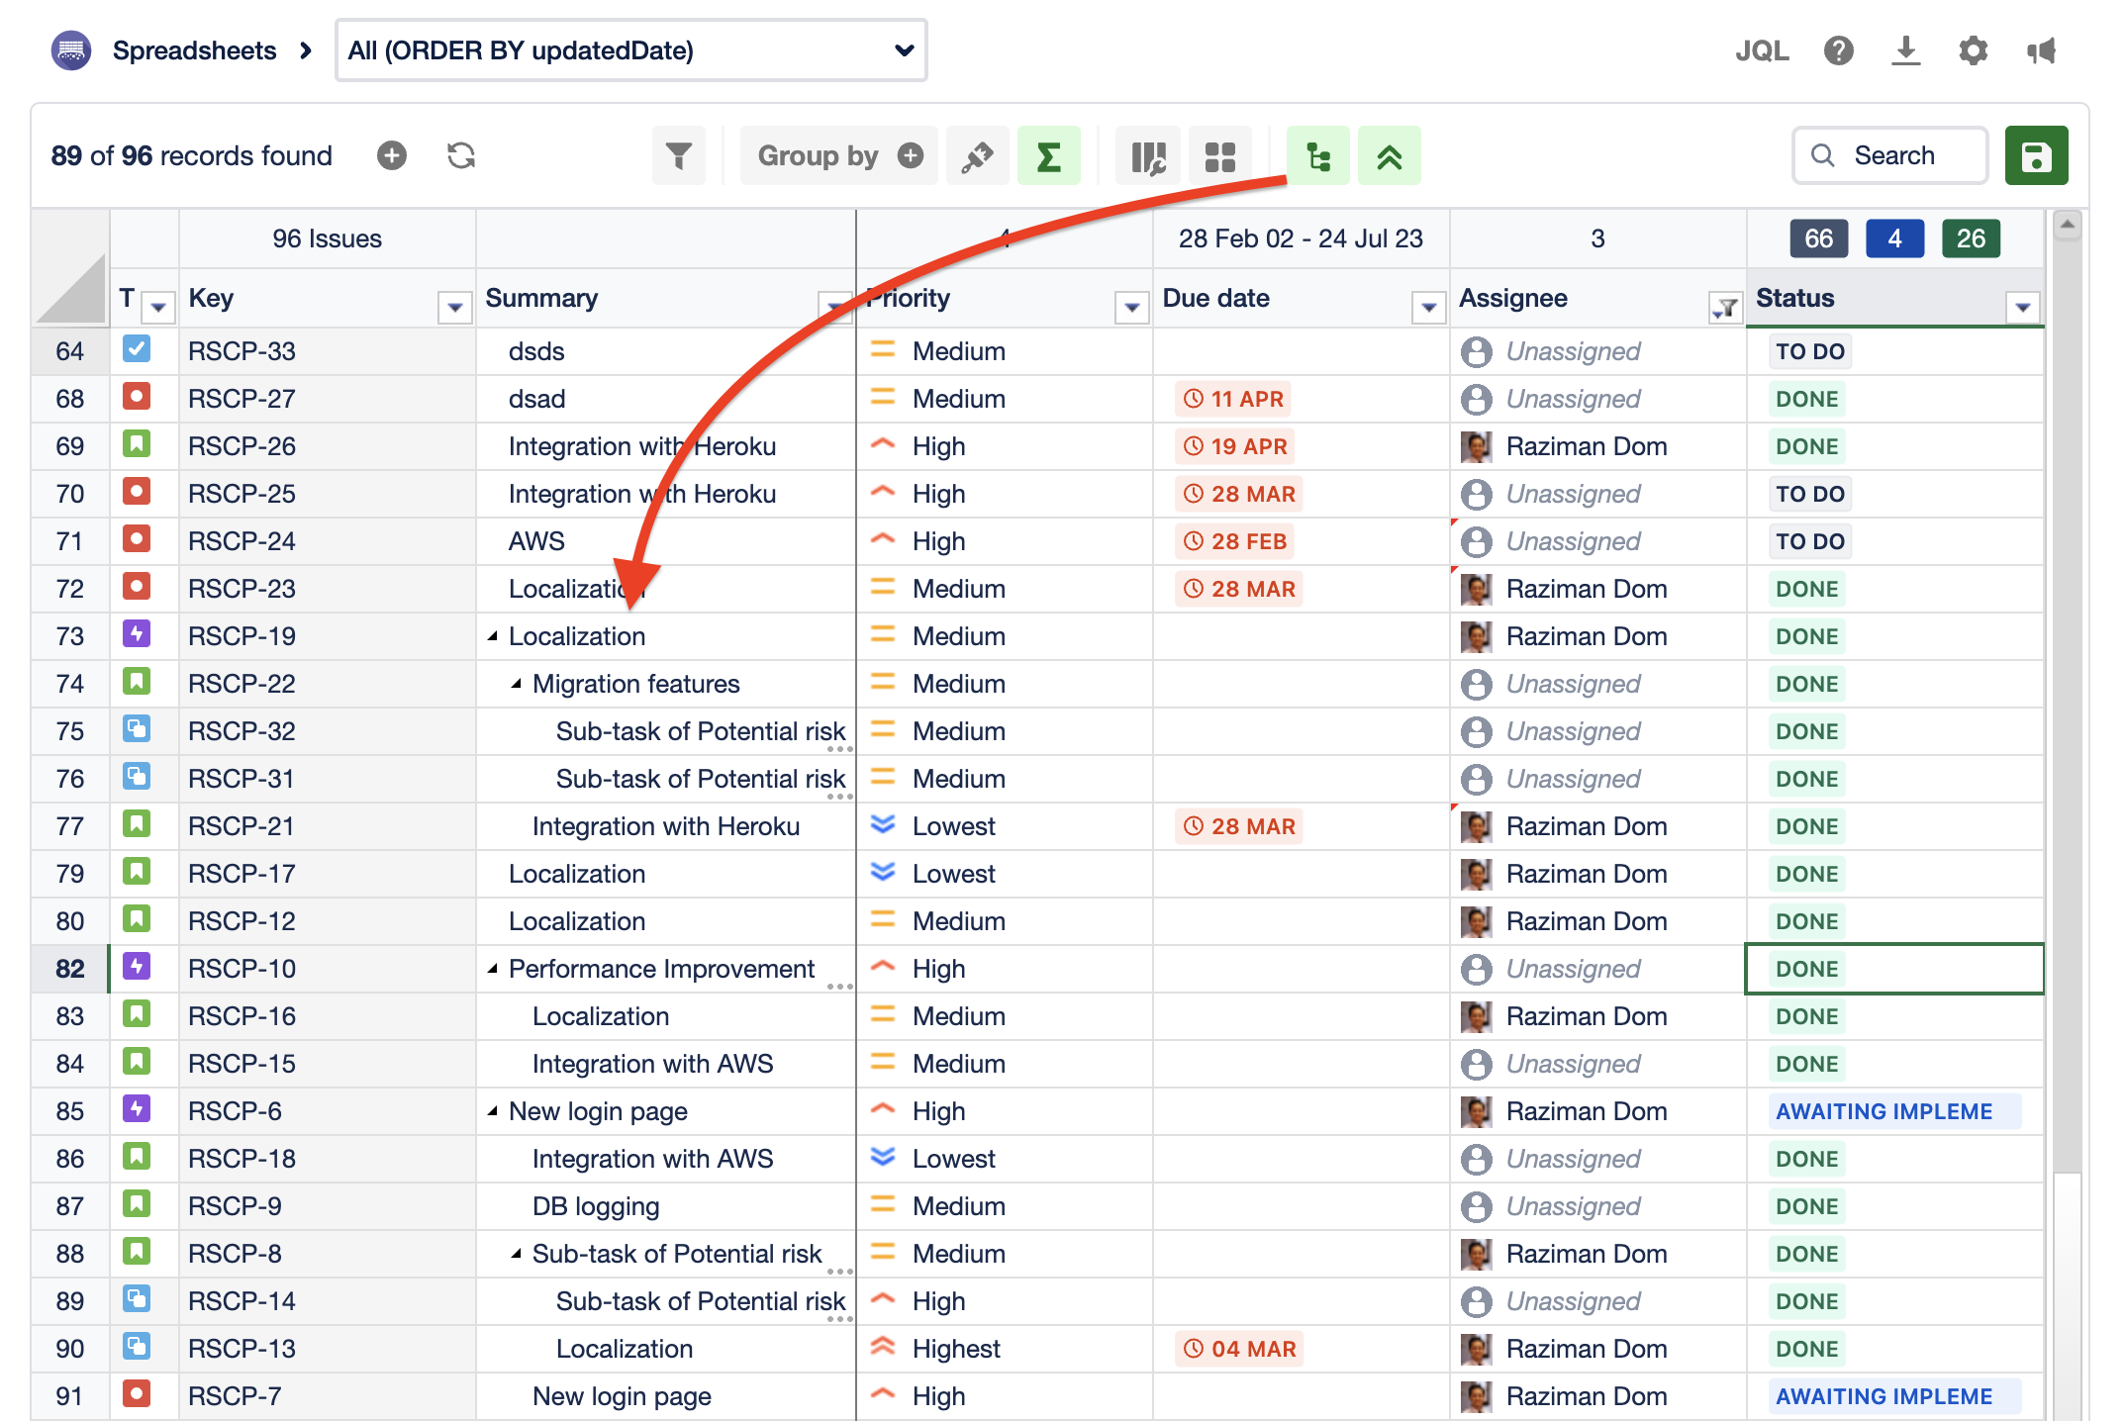
Task: Open the column manager icon
Action: point(1147,156)
